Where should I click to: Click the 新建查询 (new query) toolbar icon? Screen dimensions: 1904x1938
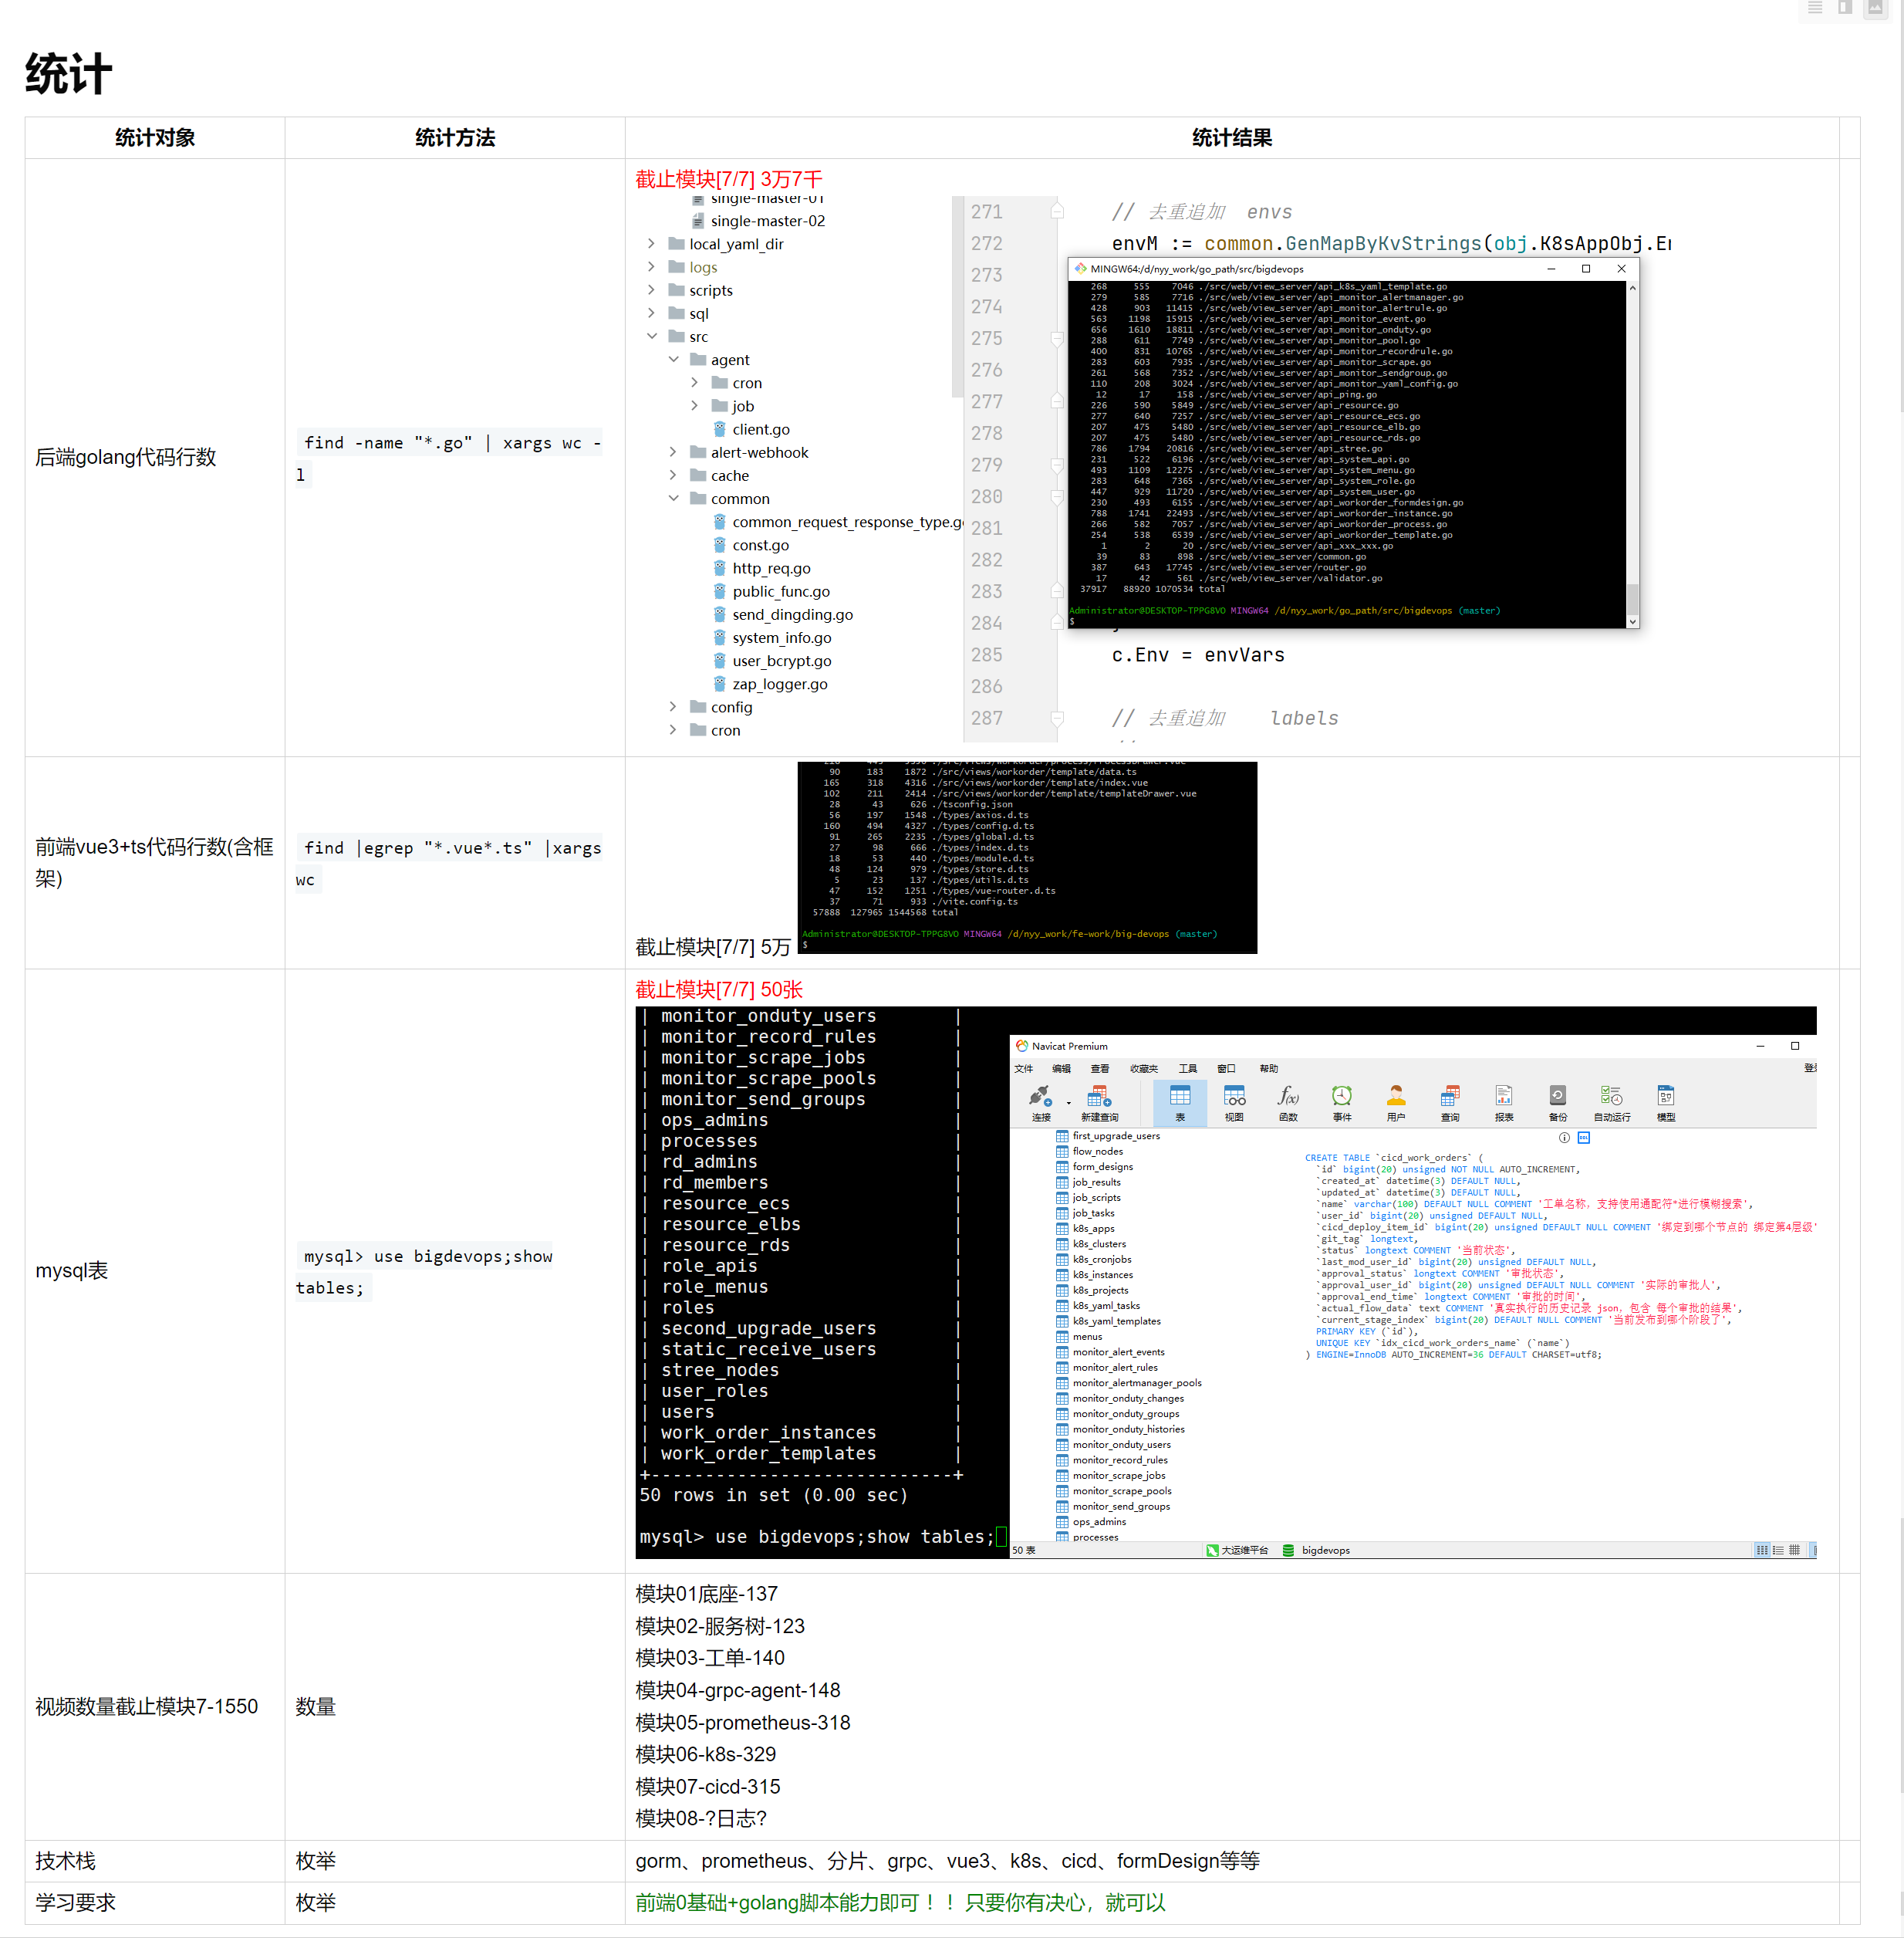tap(1099, 1095)
